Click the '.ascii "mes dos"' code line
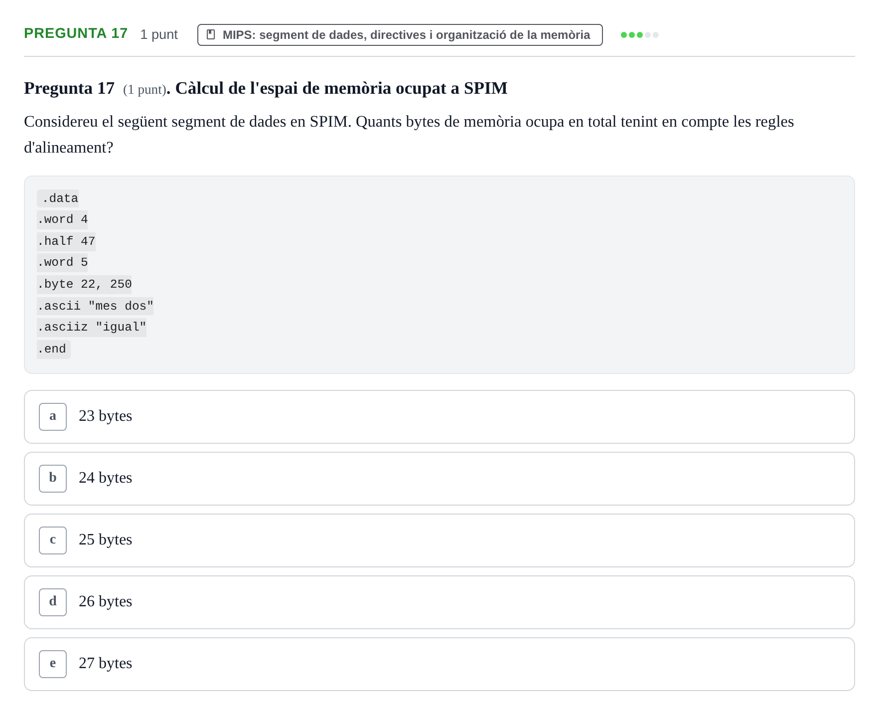This screenshot has height=715, width=879. (95, 306)
